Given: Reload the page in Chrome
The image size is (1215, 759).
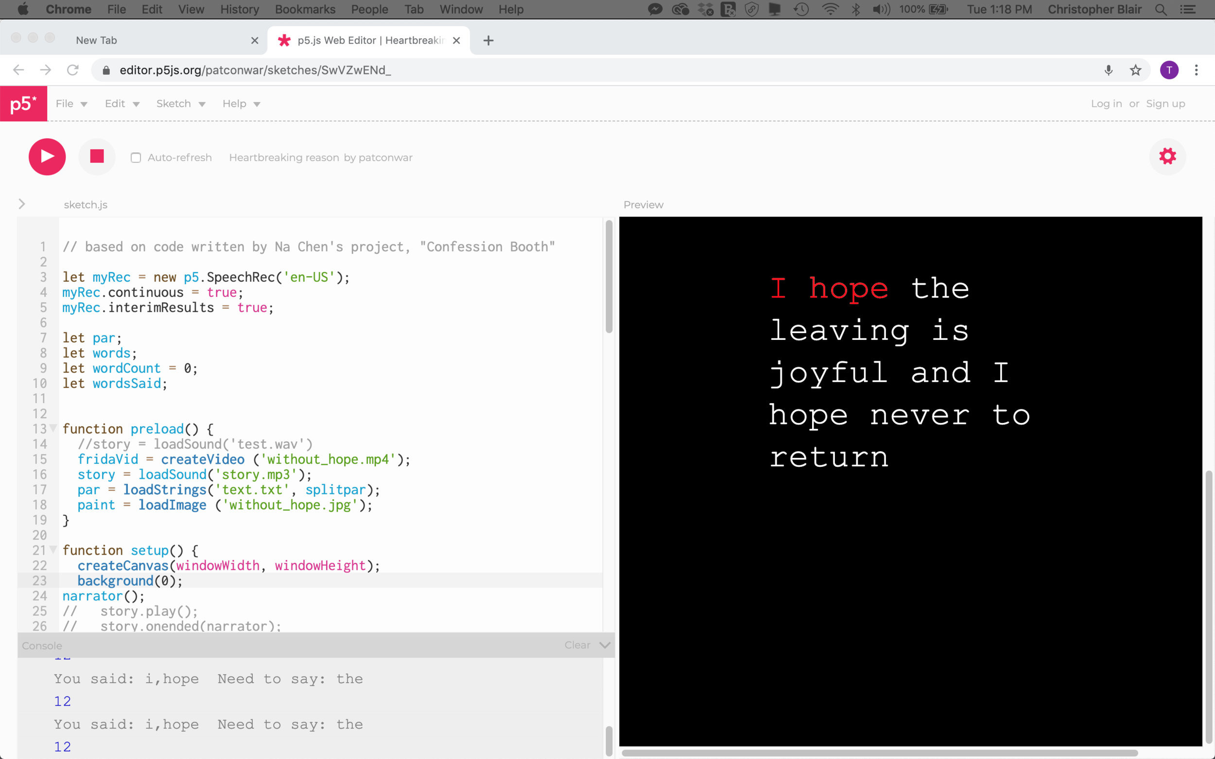Looking at the screenshot, I should point(73,70).
